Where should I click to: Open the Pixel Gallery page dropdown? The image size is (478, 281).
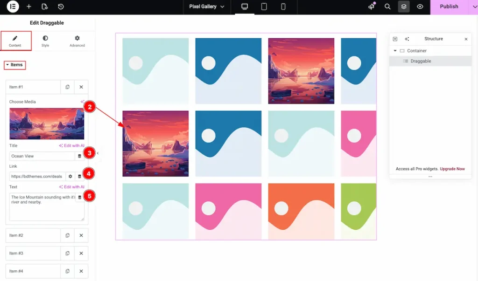coord(207,7)
